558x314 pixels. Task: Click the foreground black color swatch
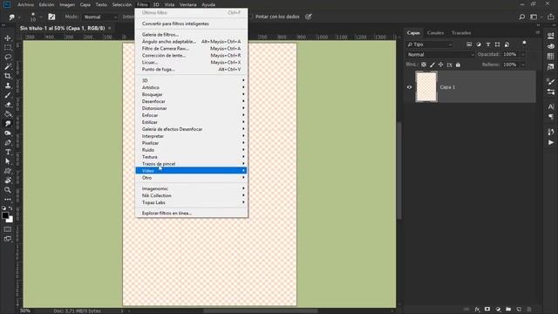5,215
